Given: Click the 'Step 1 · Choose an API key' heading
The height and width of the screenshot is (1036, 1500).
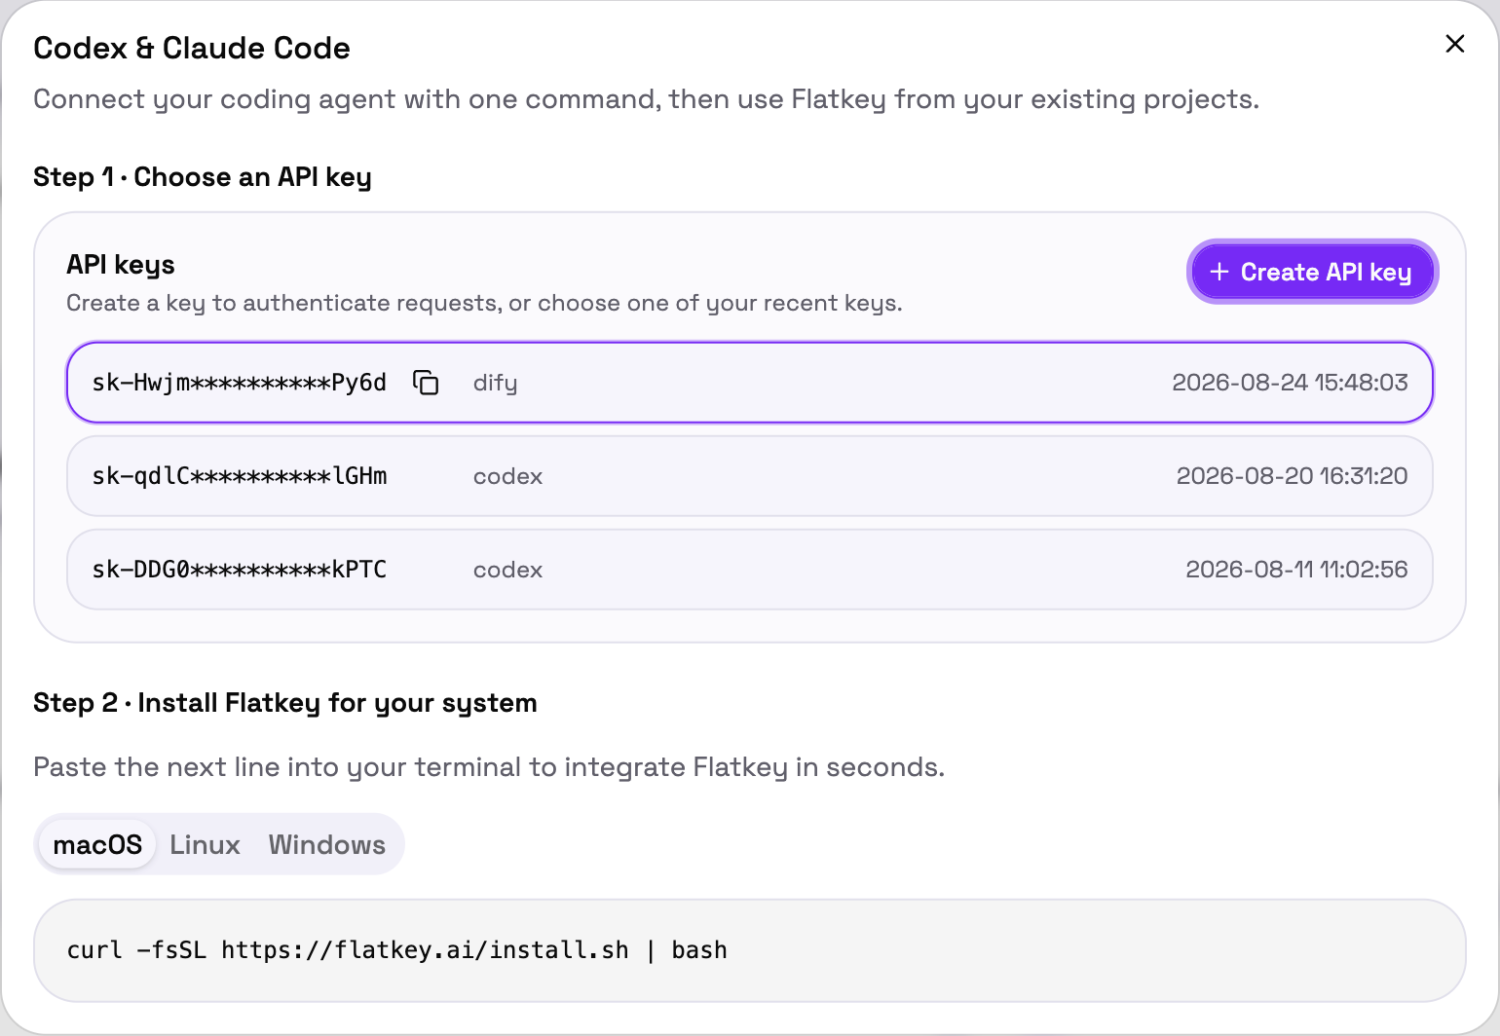Looking at the screenshot, I should pyautogui.click(x=203, y=177).
